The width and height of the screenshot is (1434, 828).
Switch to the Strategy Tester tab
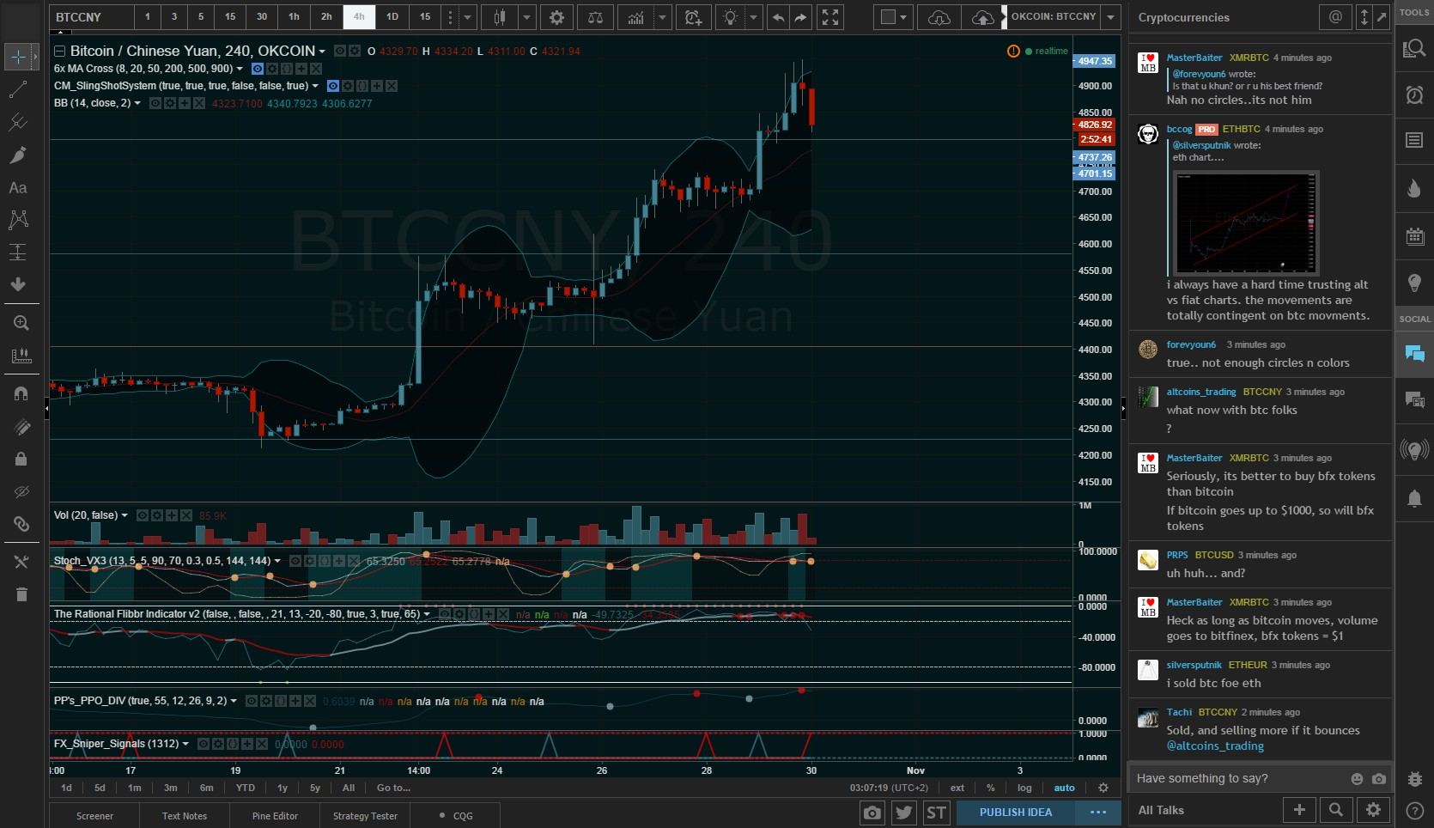[364, 815]
